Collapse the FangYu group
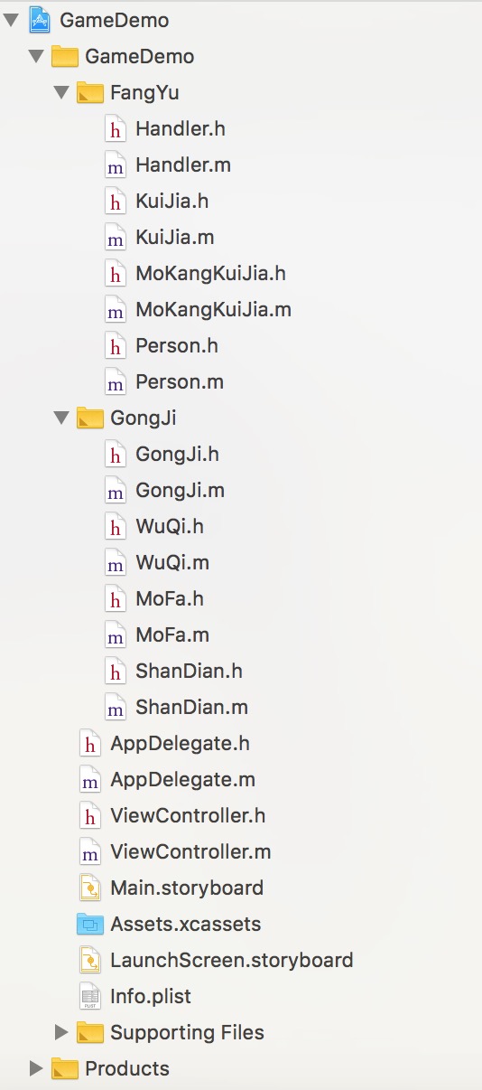Viewport: 482px width, 1090px height. (61, 92)
